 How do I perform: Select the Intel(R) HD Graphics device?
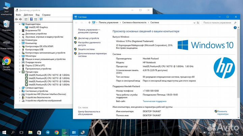[36, 27]
